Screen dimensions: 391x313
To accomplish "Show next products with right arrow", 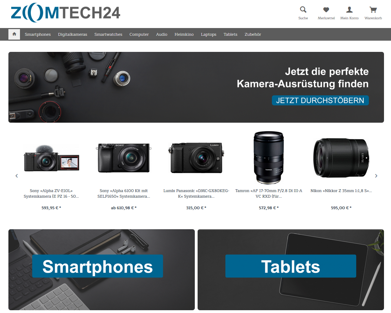I will click(x=376, y=176).
